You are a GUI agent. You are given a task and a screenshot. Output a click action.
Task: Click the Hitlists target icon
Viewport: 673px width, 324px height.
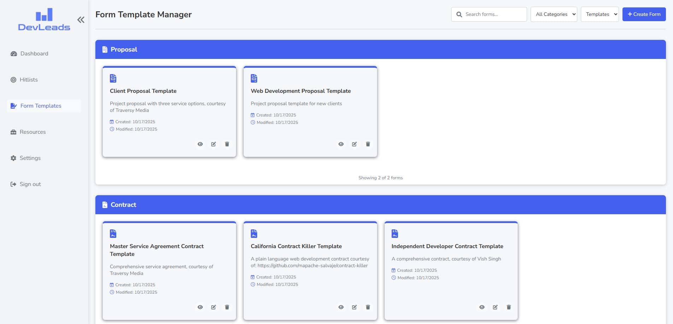[x=13, y=80]
